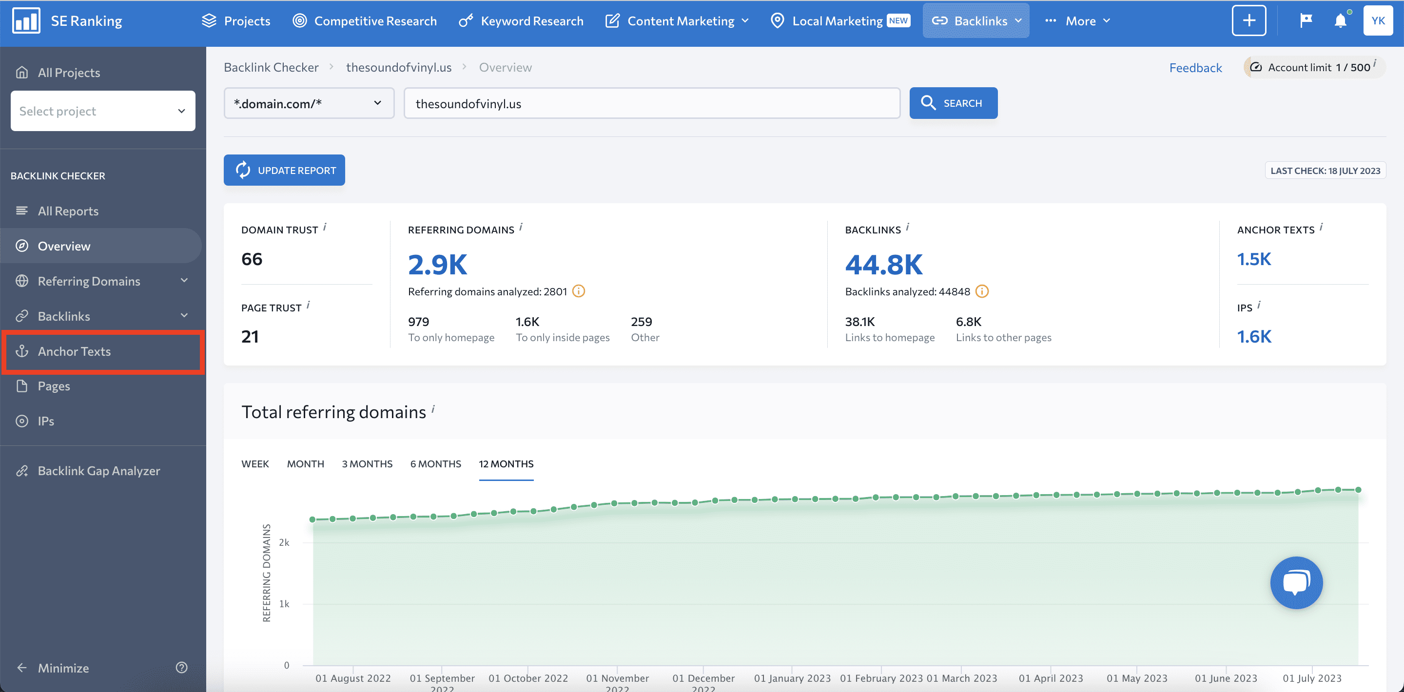The height and width of the screenshot is (692, 1404).
Task: Click the 1.6K IPs value
Action: [1253, 337]
